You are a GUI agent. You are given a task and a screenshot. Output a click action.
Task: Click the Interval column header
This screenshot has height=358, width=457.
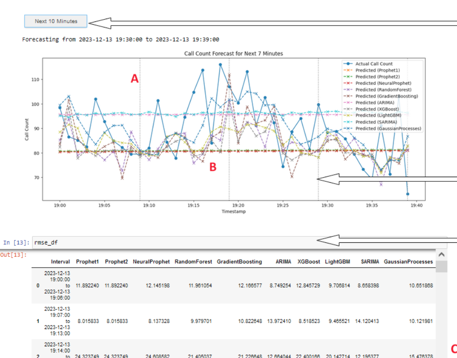pyautogui.click(x=61, y=262)
